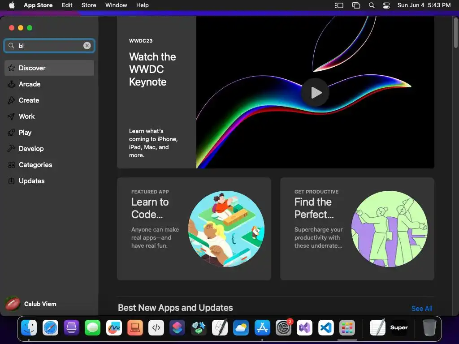The image size is (459, 344).
Task: Open TextEdit document icon in the Dock
Action: click(377, 327)
